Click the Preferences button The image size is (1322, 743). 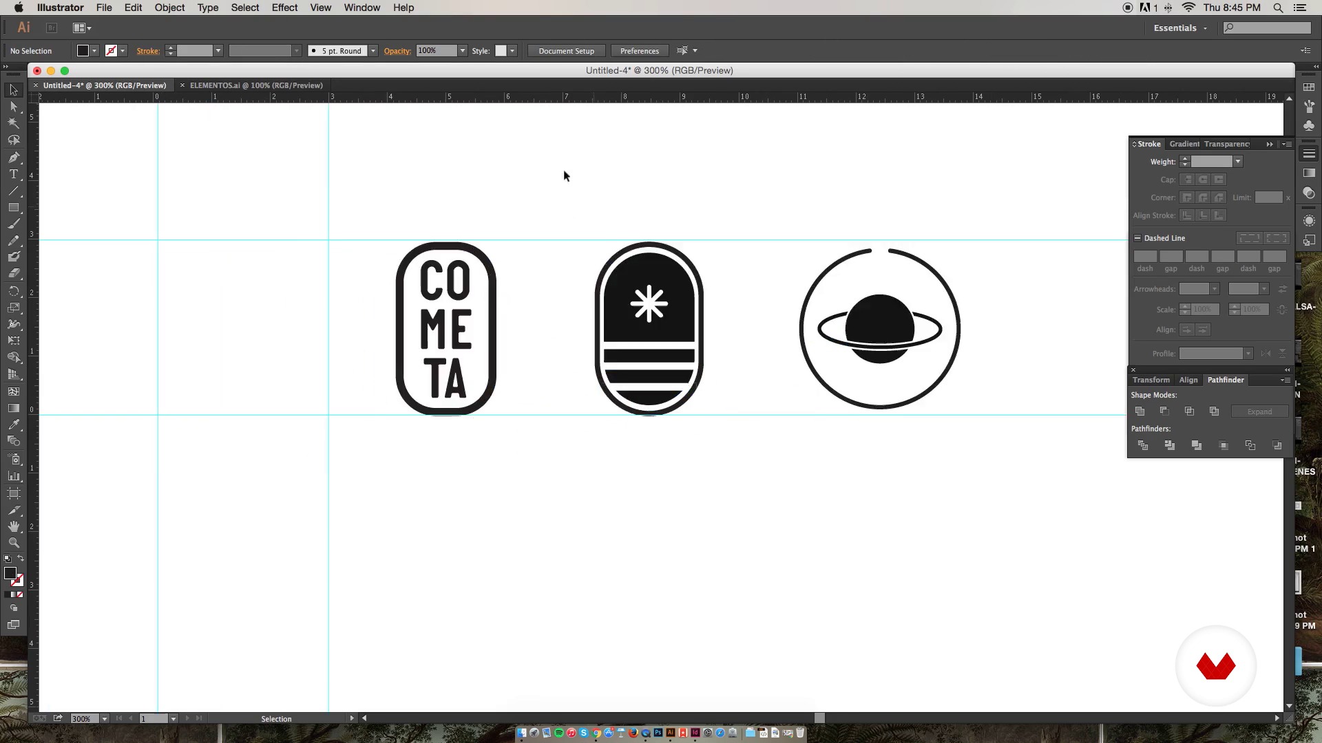tap(639, 51)
